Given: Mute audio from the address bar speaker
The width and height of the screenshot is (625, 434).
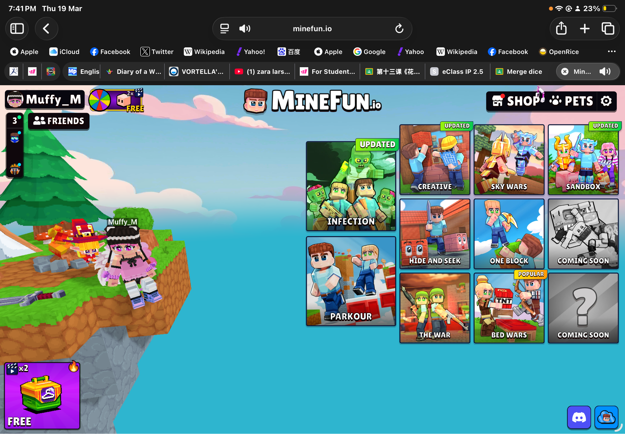Looking at the screenshot, I should (244, 29).
